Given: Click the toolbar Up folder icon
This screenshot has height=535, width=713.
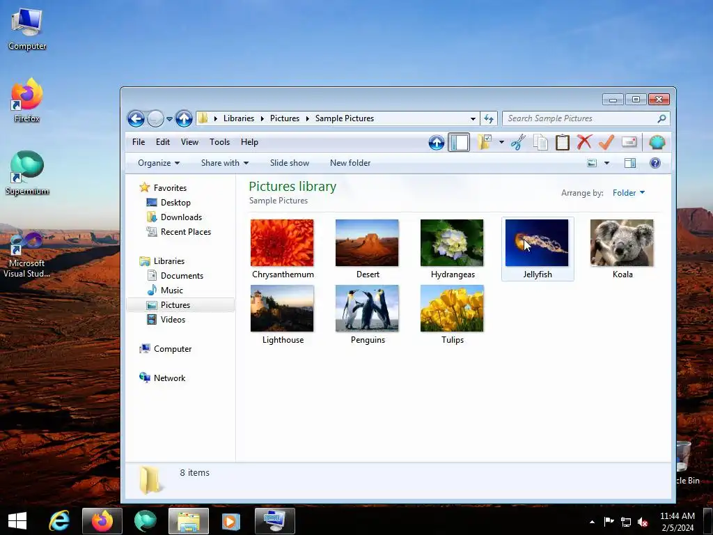Looking at the screenshot, I should tap(437, 142).
